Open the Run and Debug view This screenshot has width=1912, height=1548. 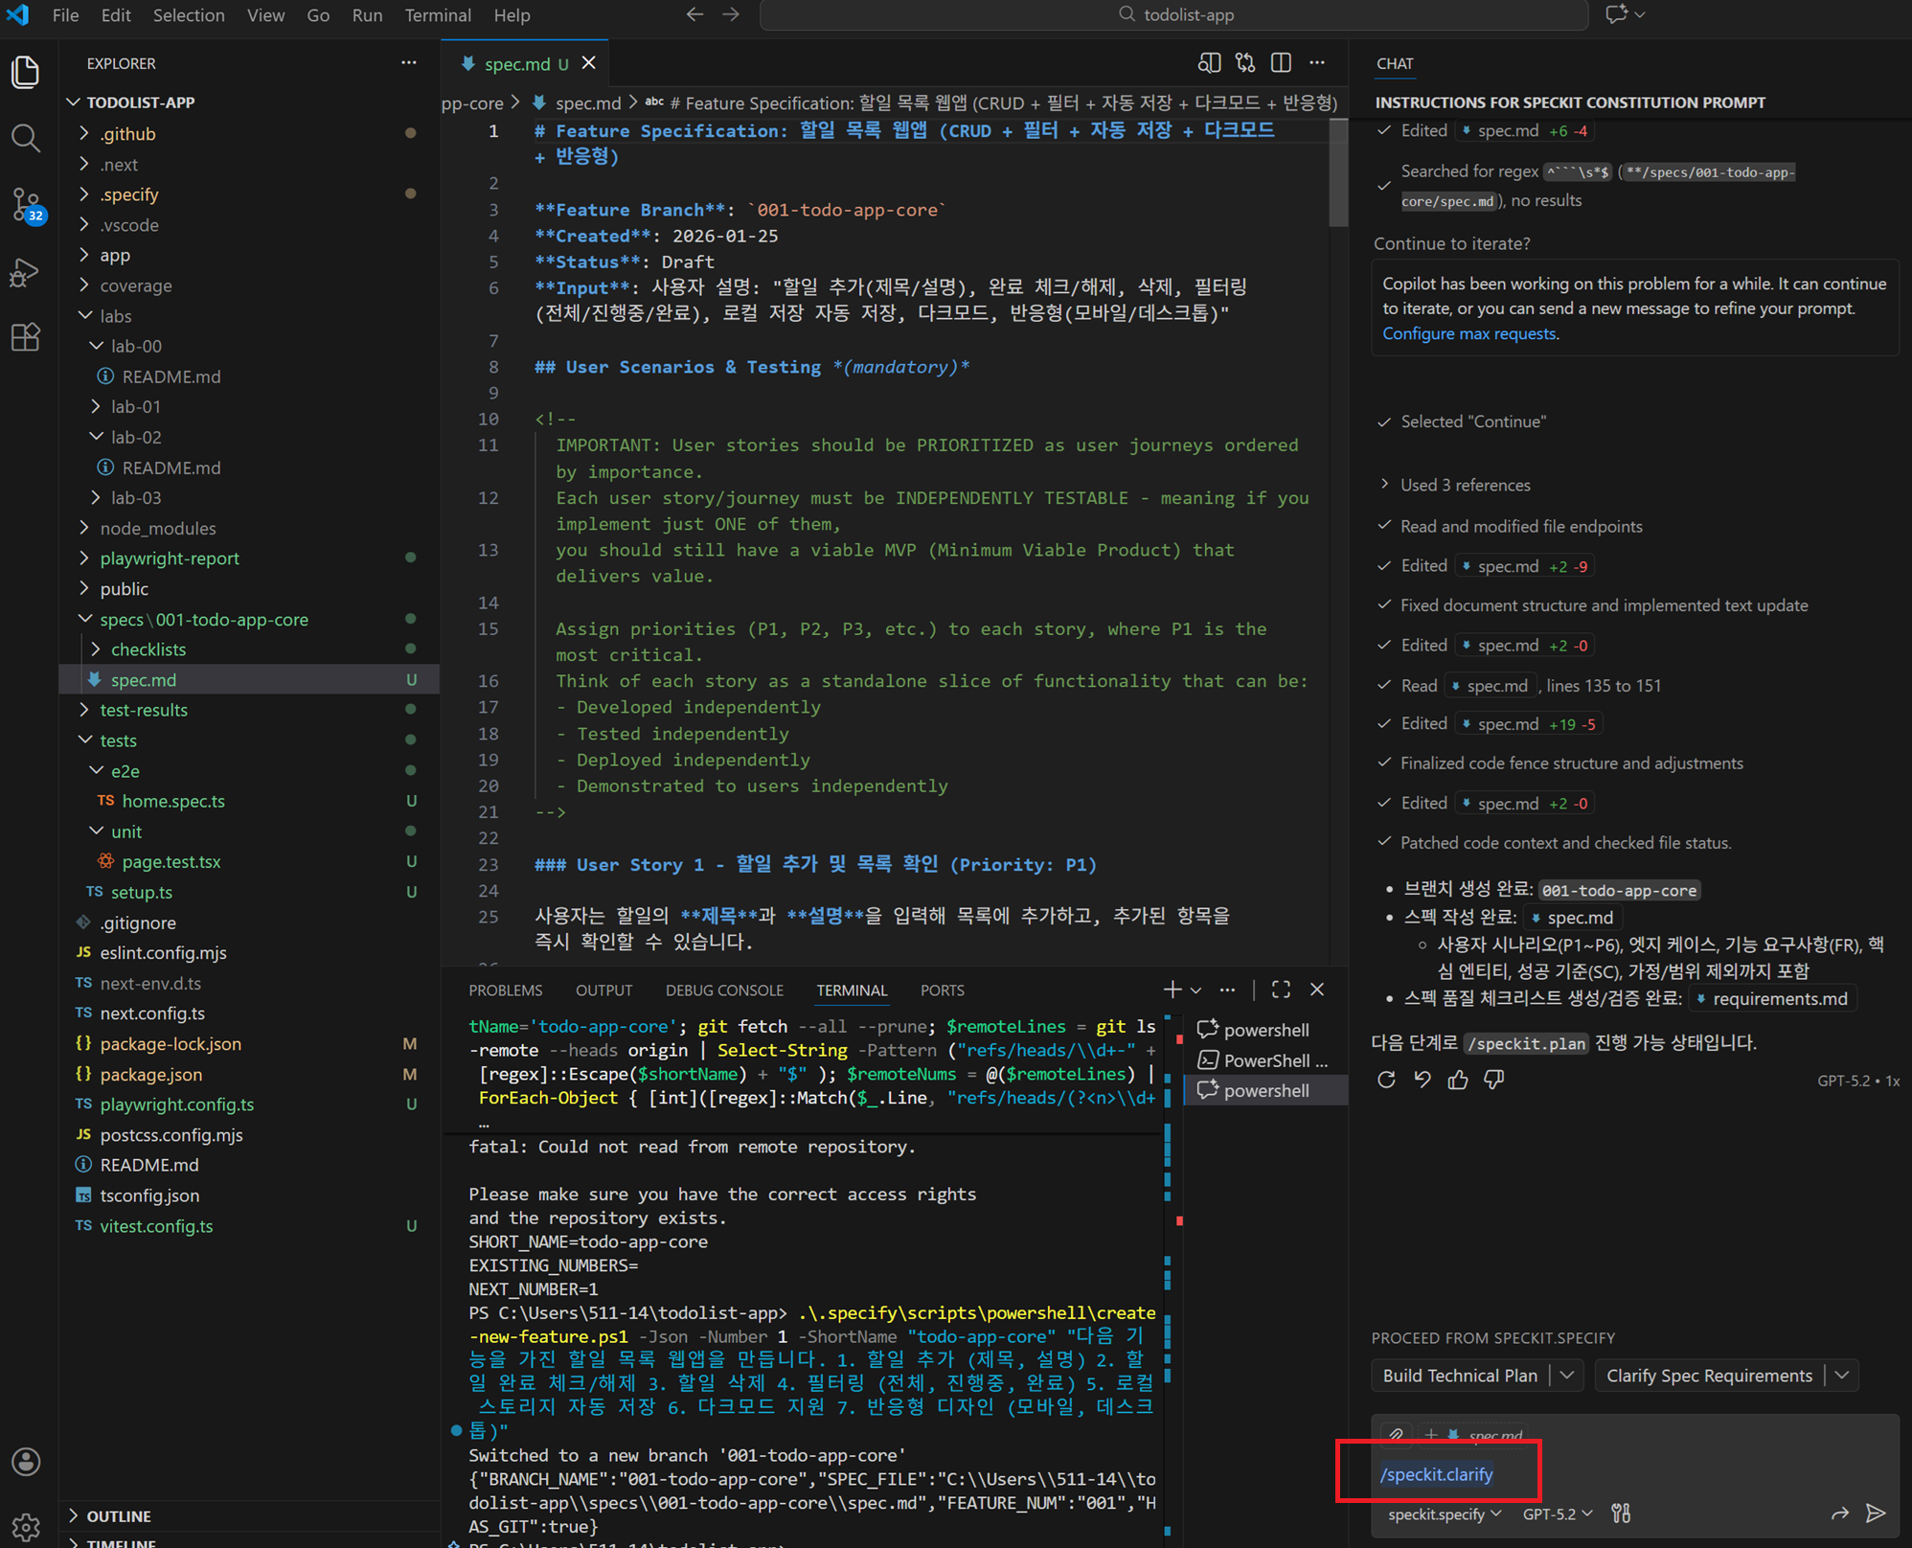click(x=26, y=273)
